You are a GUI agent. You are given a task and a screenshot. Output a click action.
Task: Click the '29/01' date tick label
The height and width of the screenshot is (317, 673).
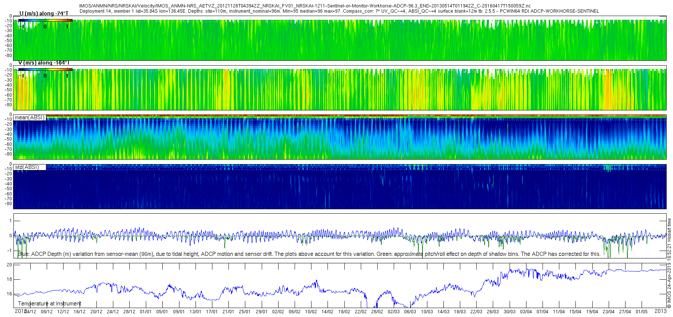click(x=261, y=312)
